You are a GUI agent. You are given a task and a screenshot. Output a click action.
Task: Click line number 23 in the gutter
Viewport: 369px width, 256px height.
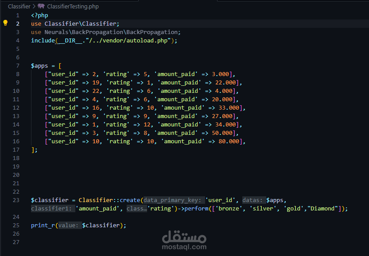(16, 200)
